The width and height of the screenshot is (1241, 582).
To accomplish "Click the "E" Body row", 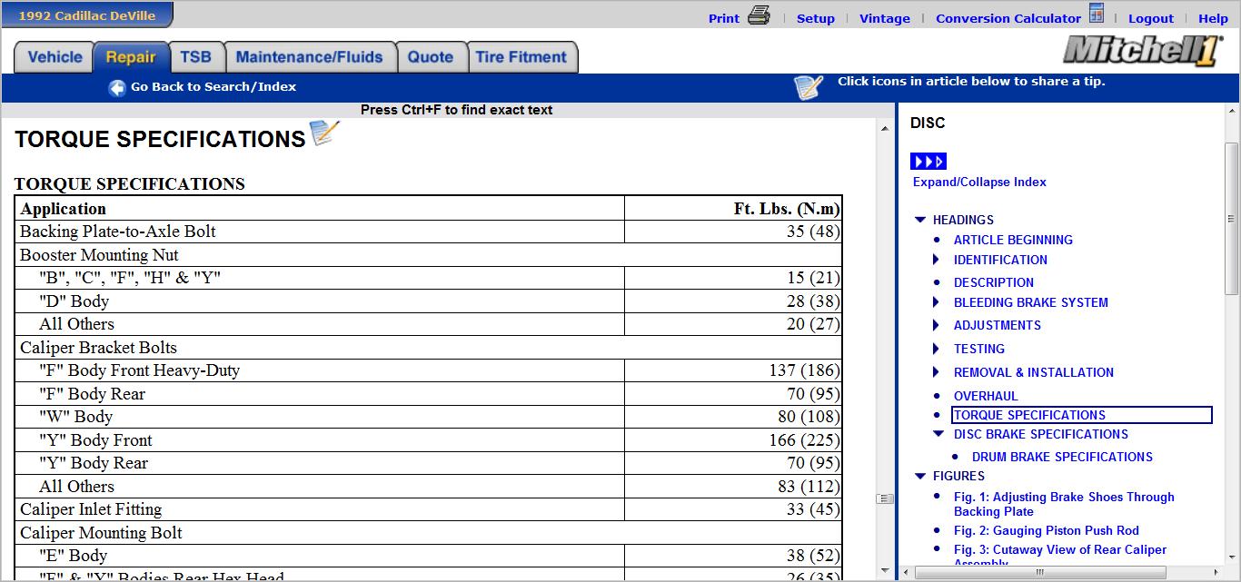I will point(428,556).
